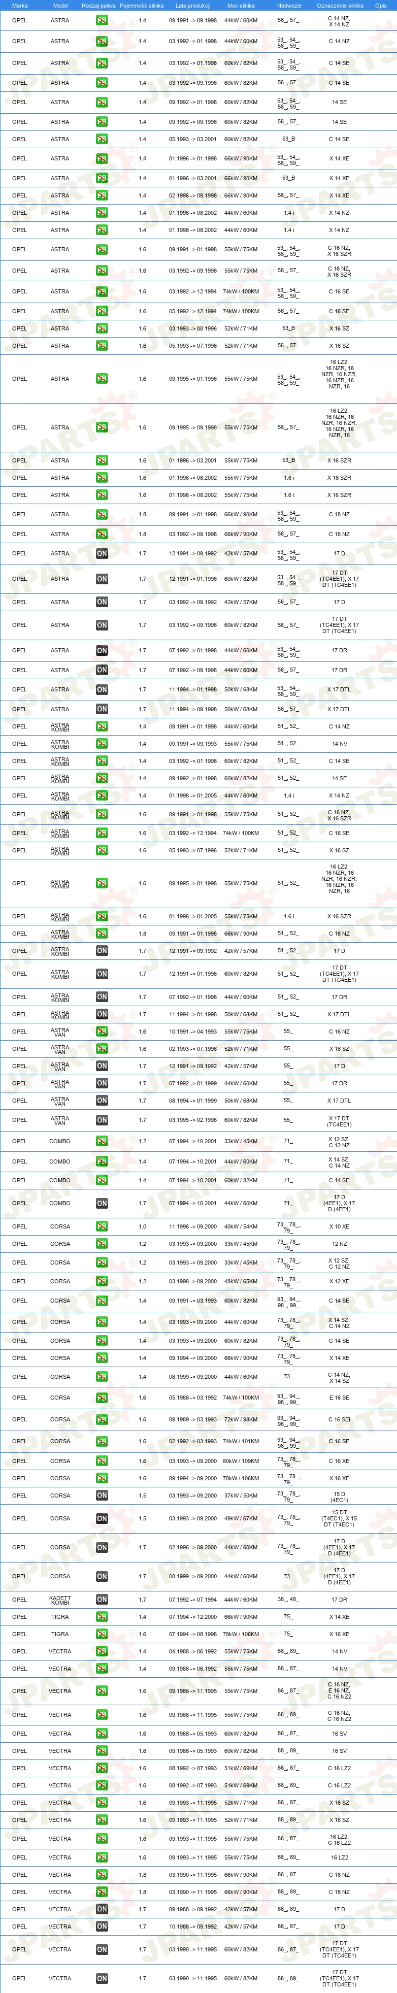
Task: Click engine code 15 DT (T4EC1), X 15 DT
Action: (x=339, y=1518)
